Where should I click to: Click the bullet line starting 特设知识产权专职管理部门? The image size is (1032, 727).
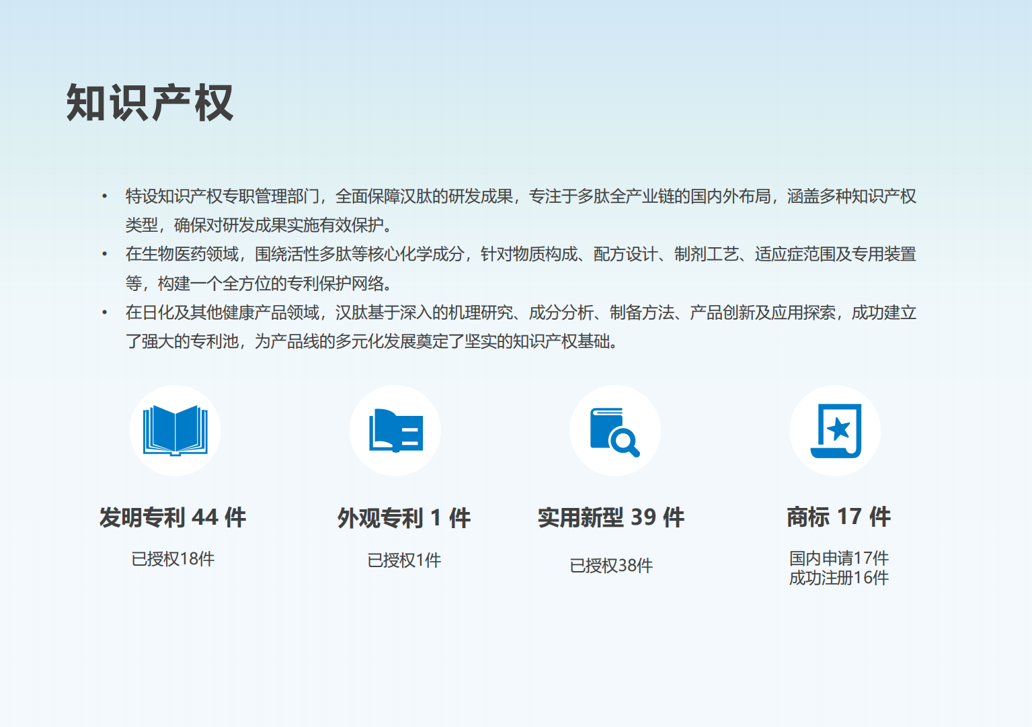(521, 196)
